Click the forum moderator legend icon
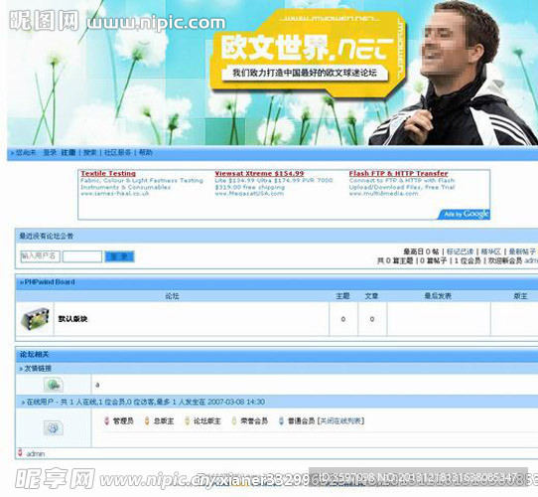The image size is (538, 497). click(188, 420)
